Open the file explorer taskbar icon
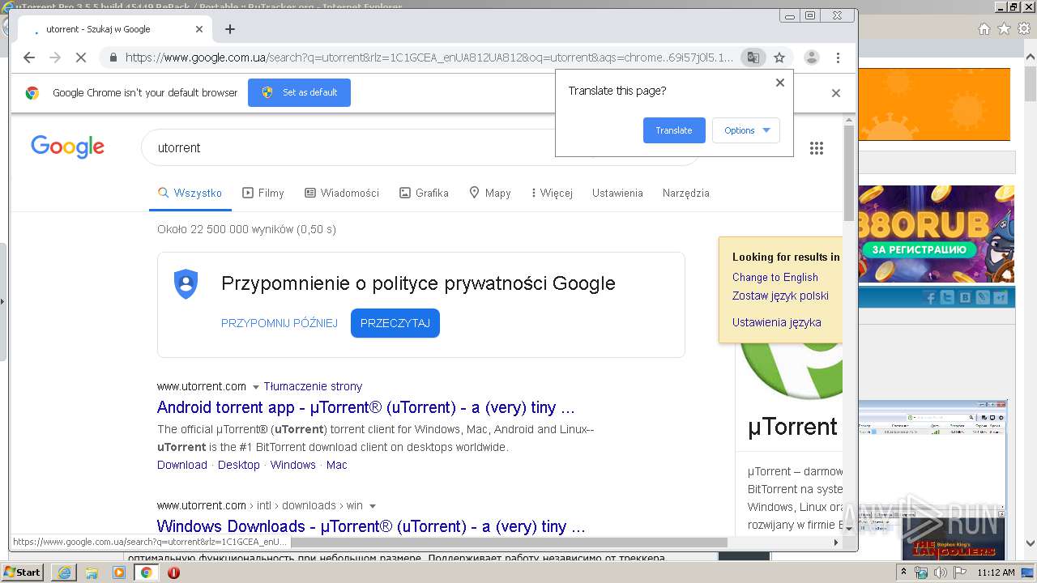1037x583 pixels. point(92,572)
